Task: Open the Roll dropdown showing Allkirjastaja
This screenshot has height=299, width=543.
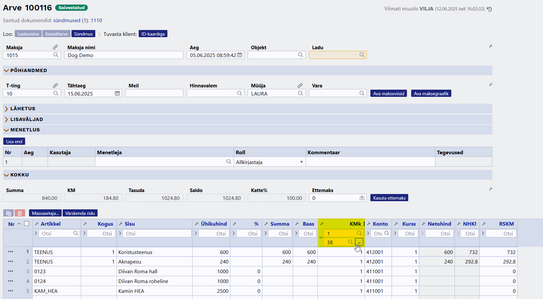Action: click(270, 162)
